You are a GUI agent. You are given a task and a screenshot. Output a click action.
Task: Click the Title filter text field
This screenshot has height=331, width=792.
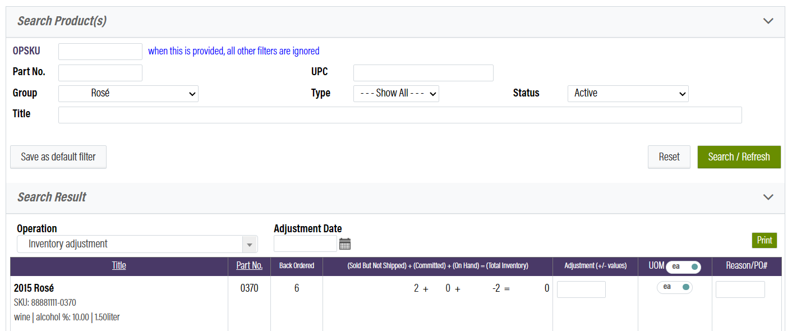pos(400,115)
